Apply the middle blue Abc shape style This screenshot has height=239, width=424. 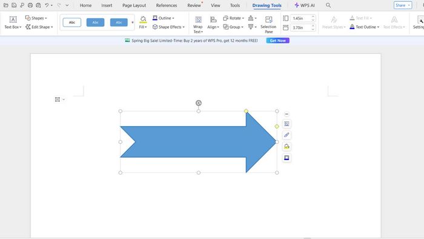95,22
